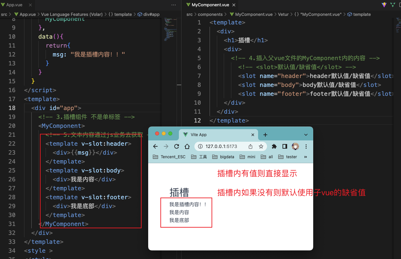
Task: Open the 工具 bookmark folder
Action: (199, 157)
